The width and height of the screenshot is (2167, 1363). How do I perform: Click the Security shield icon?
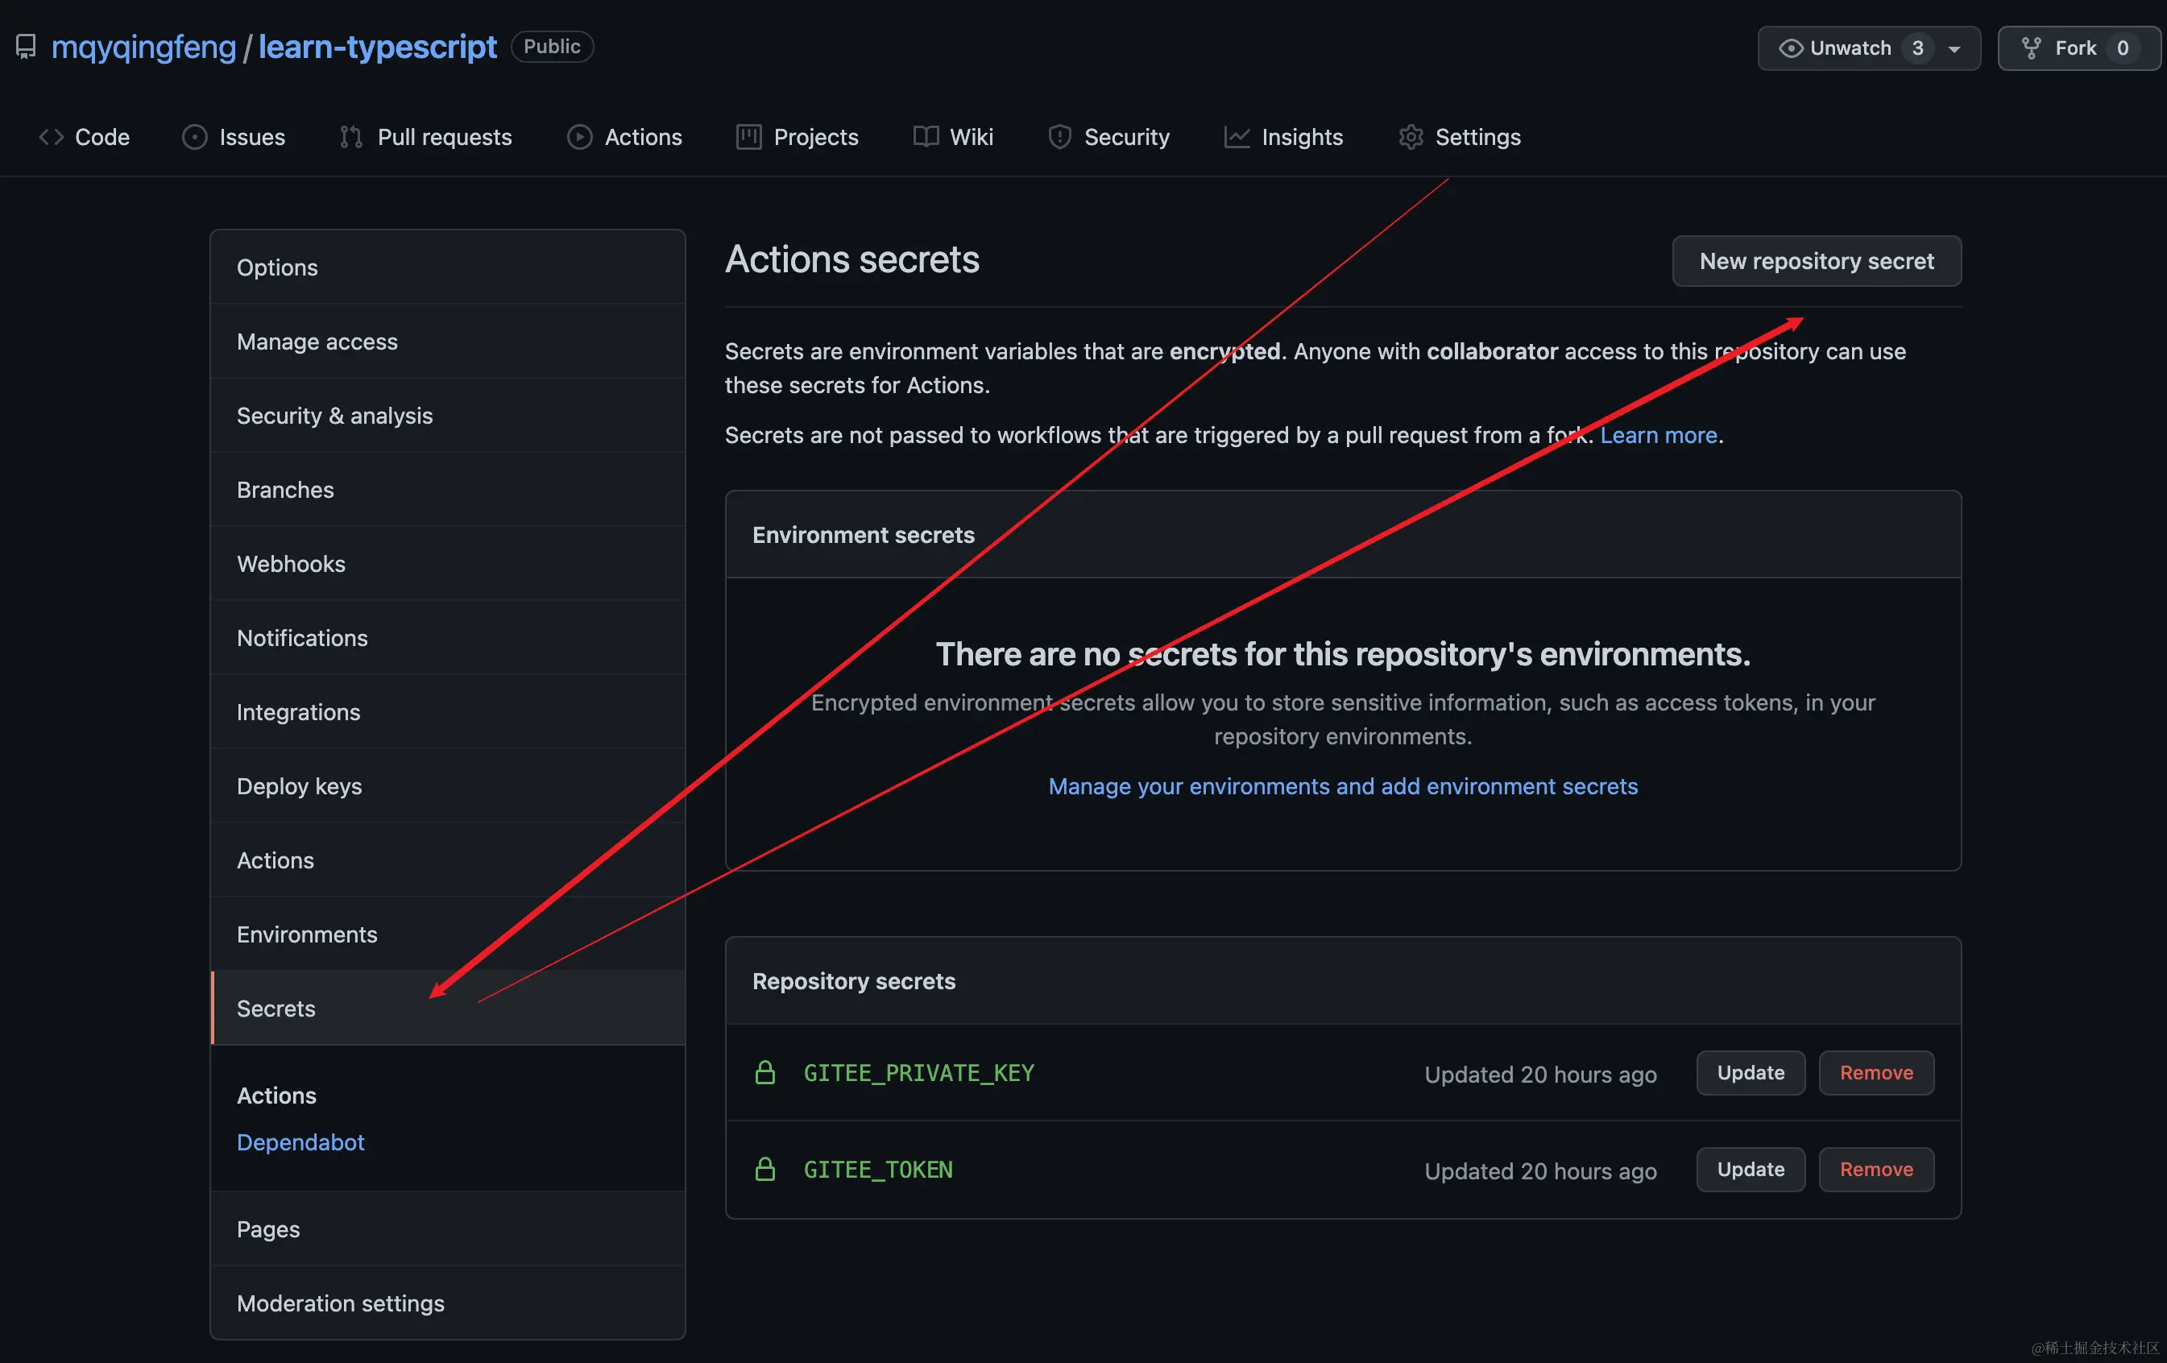(1060, 137)
